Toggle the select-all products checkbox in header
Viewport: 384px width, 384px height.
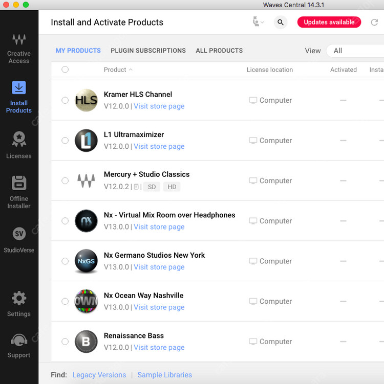tap(65, 70)
